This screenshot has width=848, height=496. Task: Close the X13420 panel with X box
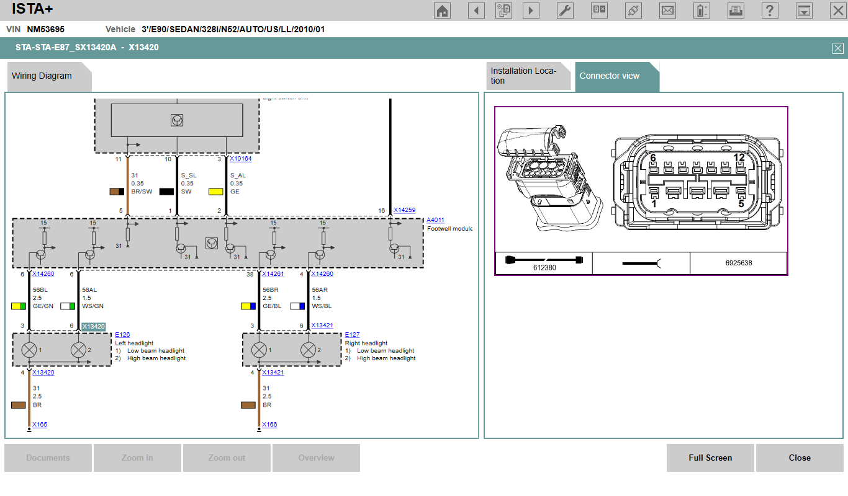(x=837, y=48)
